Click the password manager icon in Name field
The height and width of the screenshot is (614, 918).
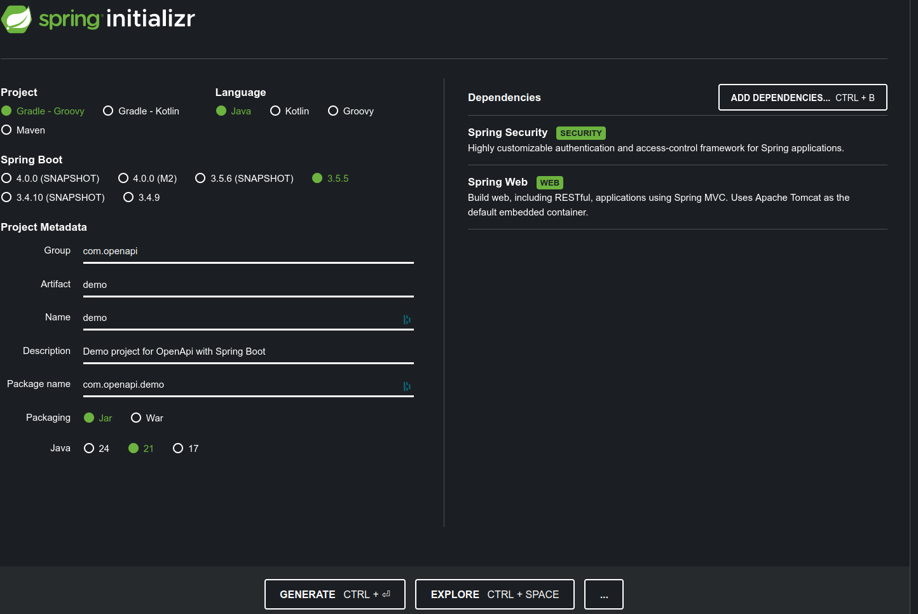click(407, 319)
